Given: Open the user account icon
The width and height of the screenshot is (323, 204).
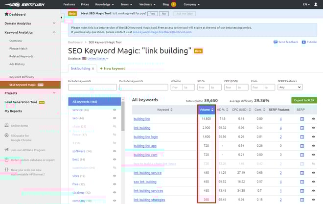Looking at the screenshot, I should (315, 4).
